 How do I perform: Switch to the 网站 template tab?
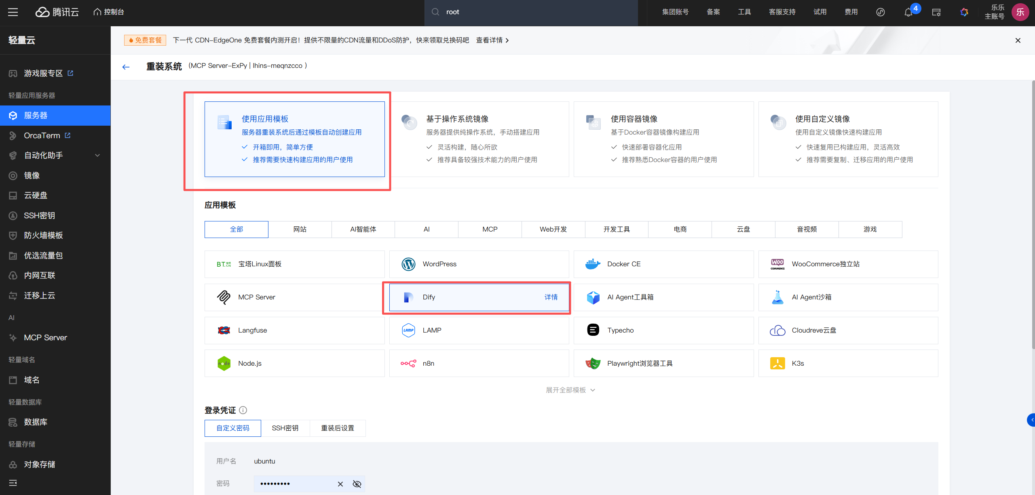300,230
